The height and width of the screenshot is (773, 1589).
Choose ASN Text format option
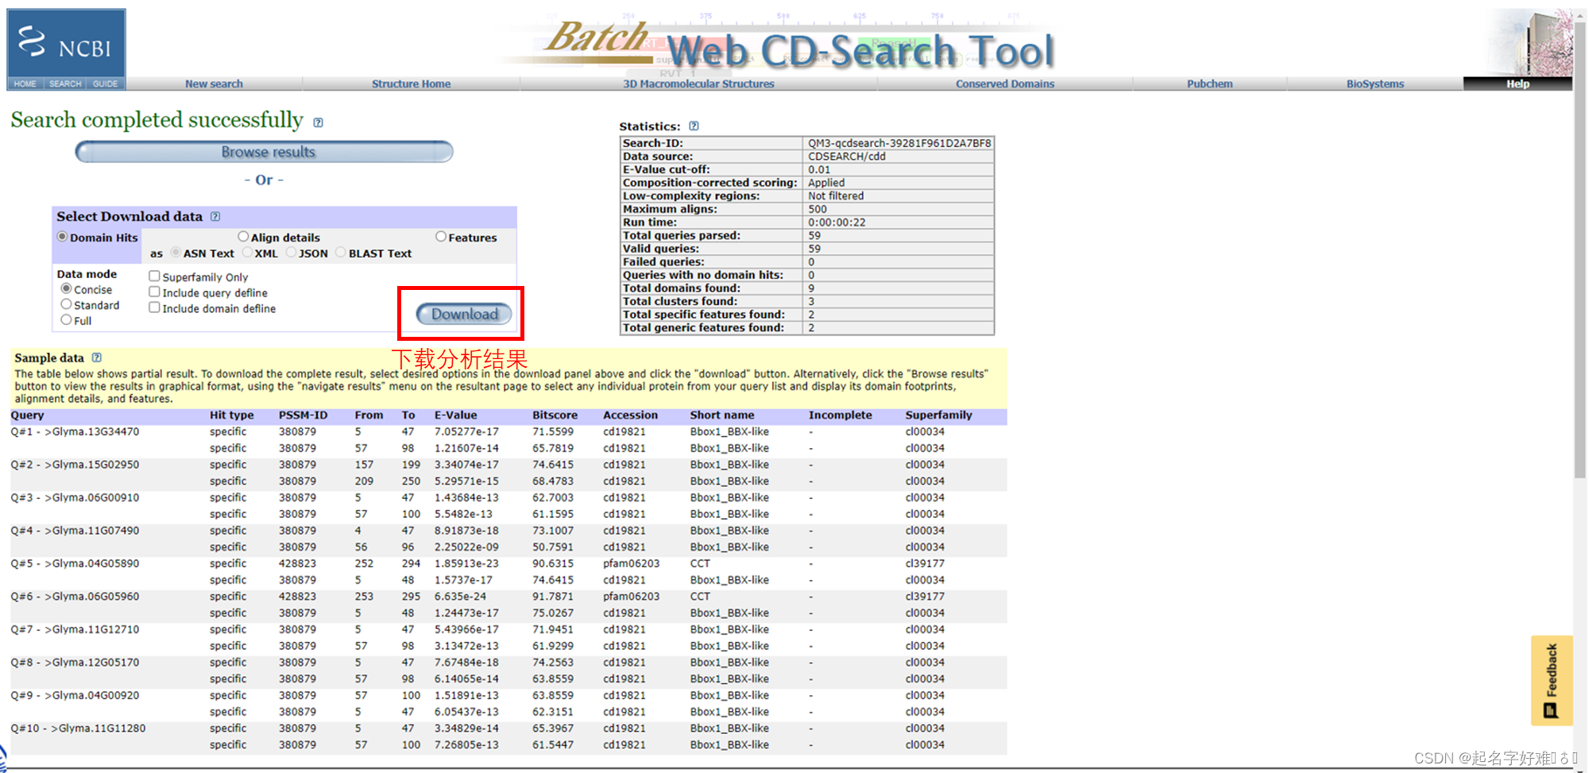[x=176, y=253]
